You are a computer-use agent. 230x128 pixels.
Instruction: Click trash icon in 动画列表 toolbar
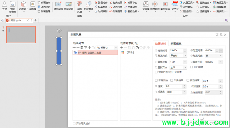pos(82,48)
